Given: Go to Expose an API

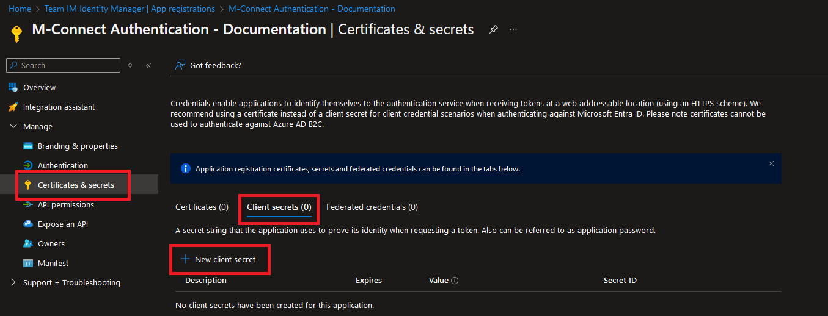Looking at the screenshot, I should 63,224.
